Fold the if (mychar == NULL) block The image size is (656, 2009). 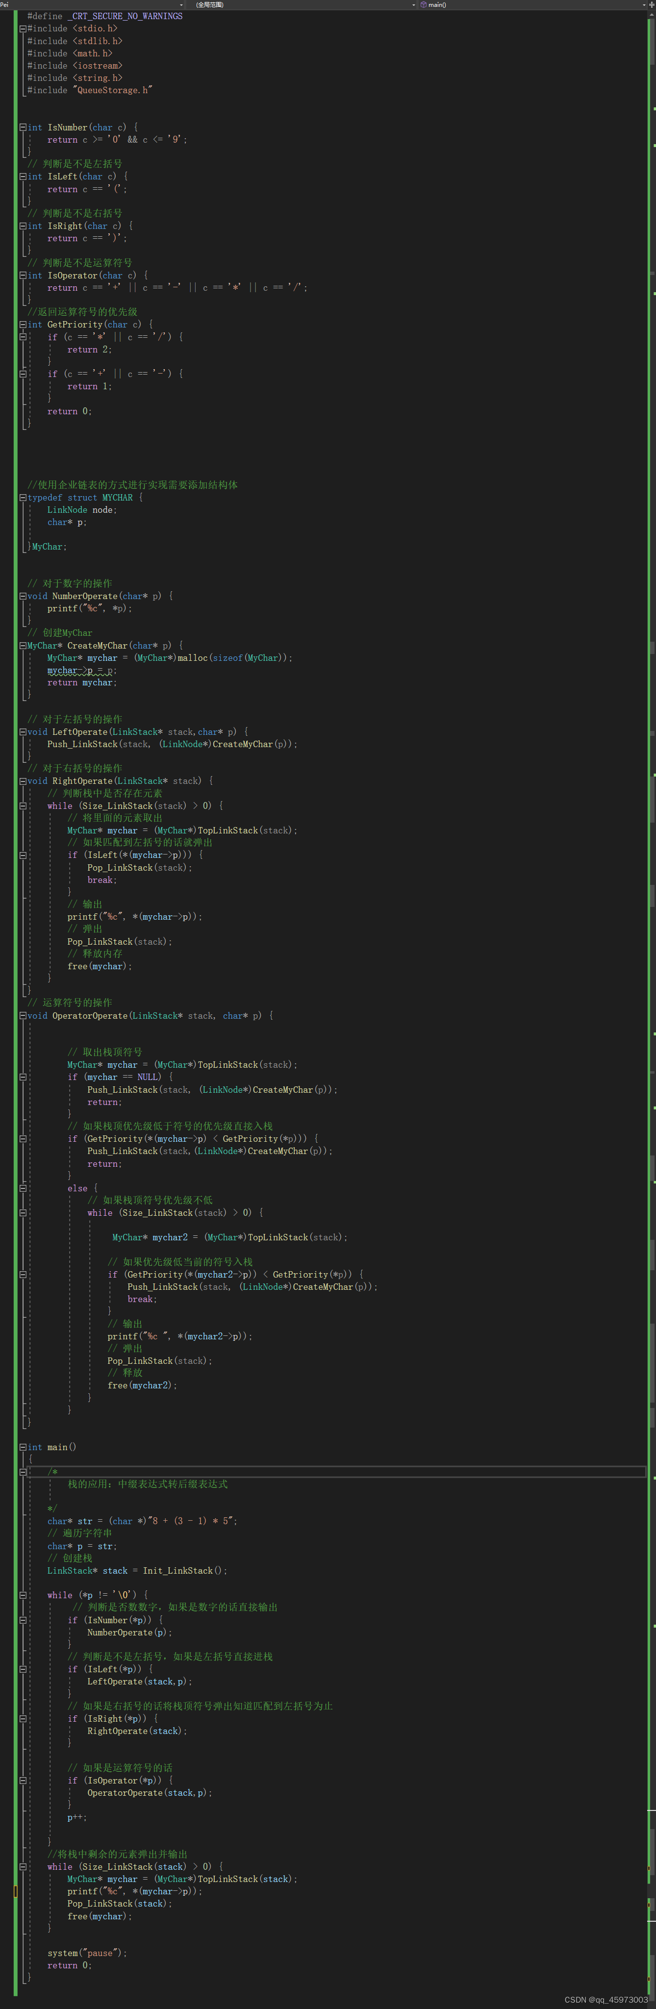click(x=23, y=1078)
